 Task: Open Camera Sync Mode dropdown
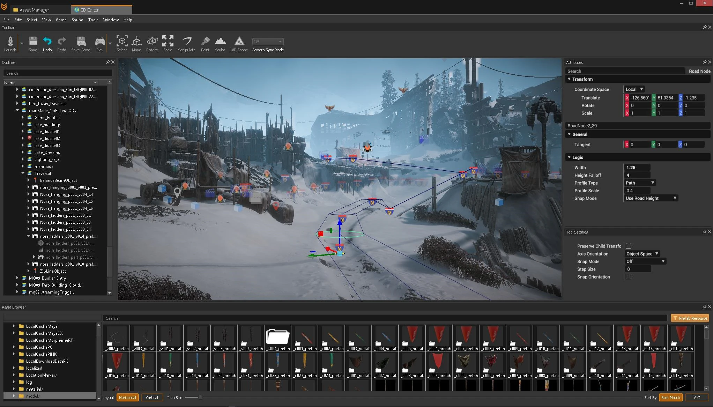tap(268, 42)
